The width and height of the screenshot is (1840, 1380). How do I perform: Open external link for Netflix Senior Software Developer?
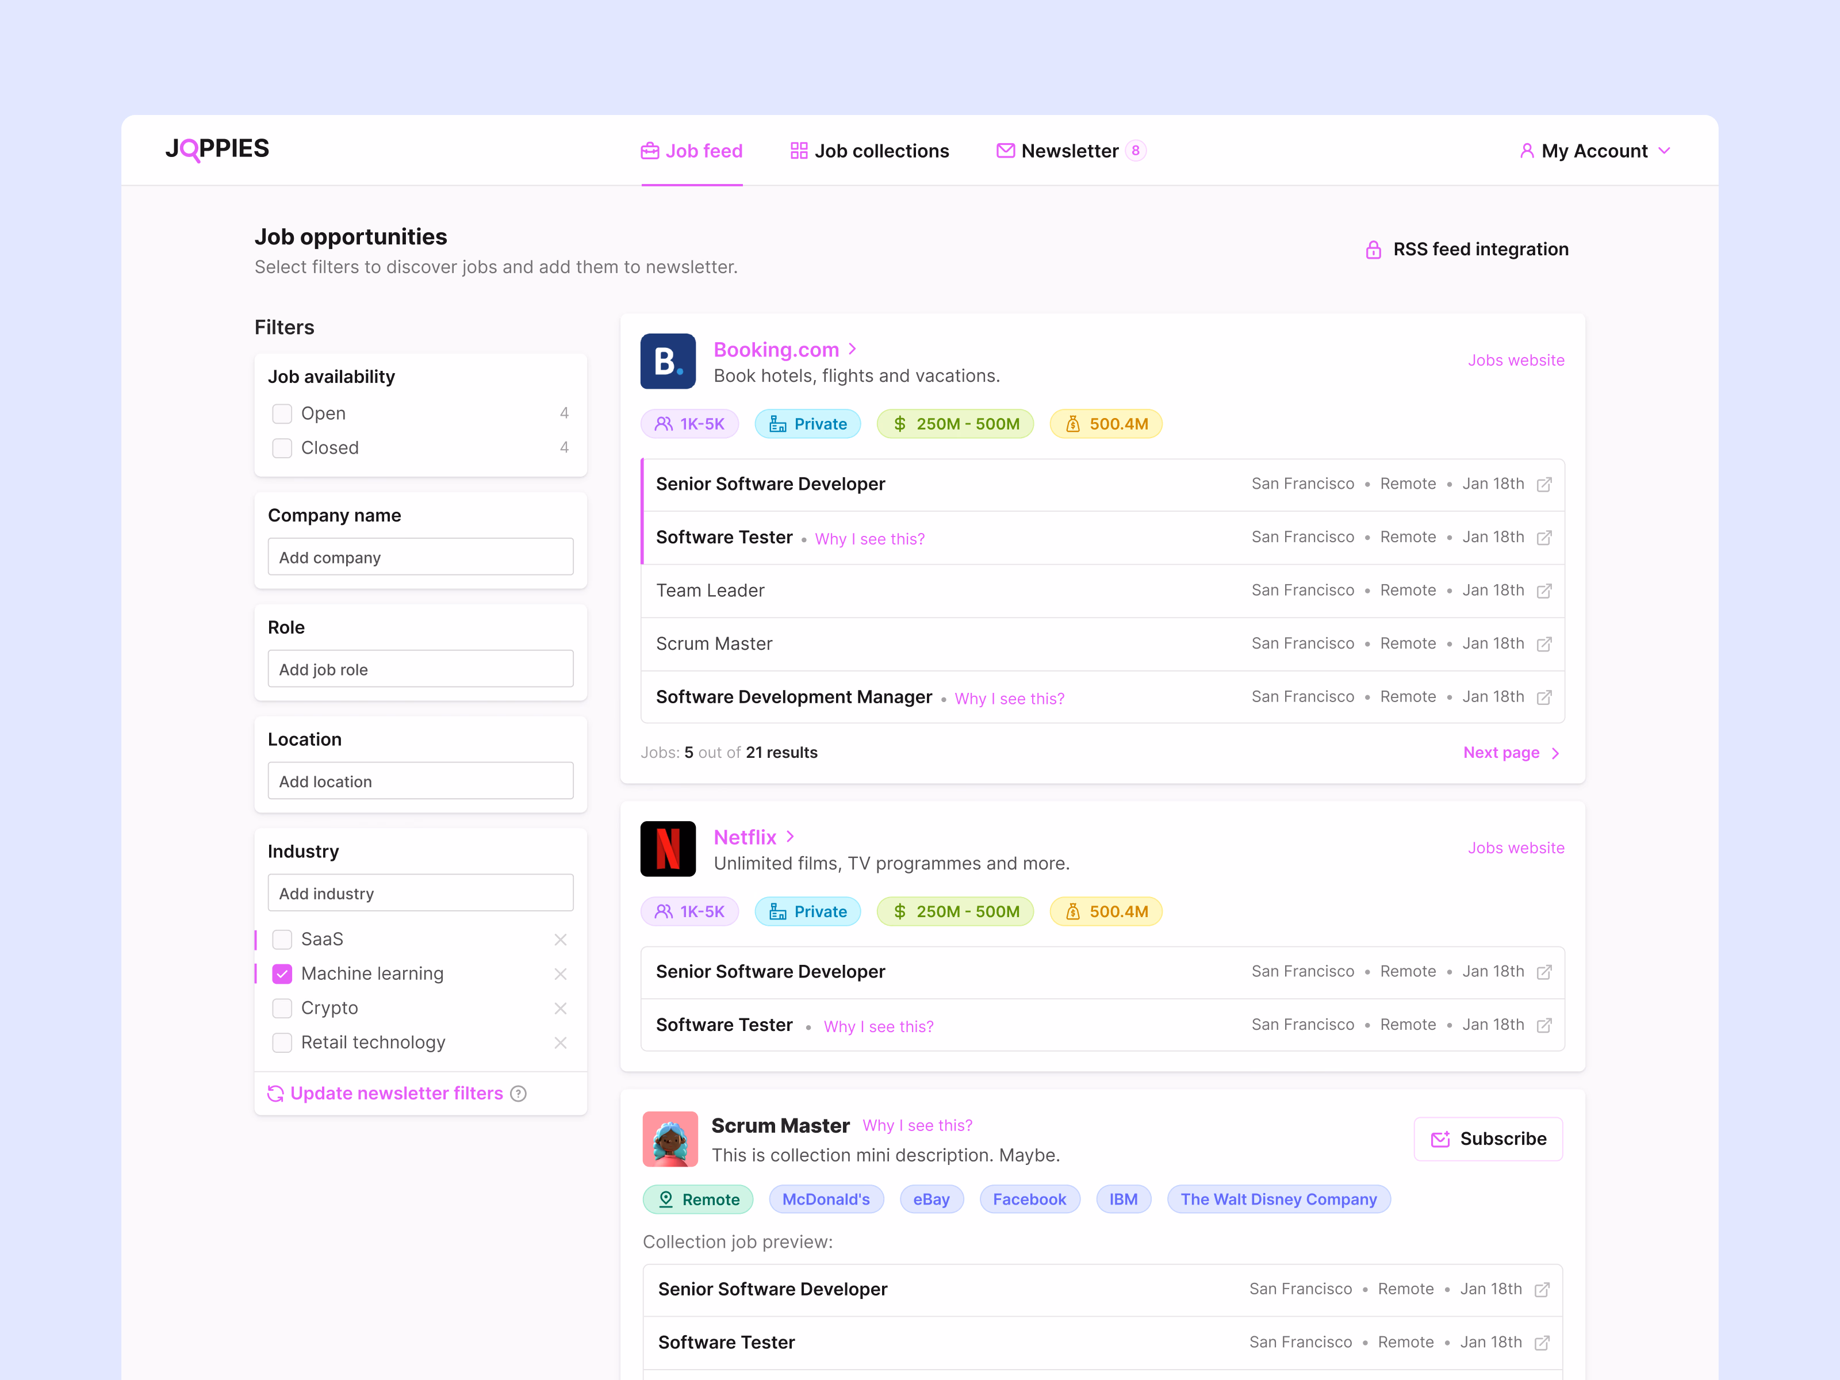(1544, 972)
